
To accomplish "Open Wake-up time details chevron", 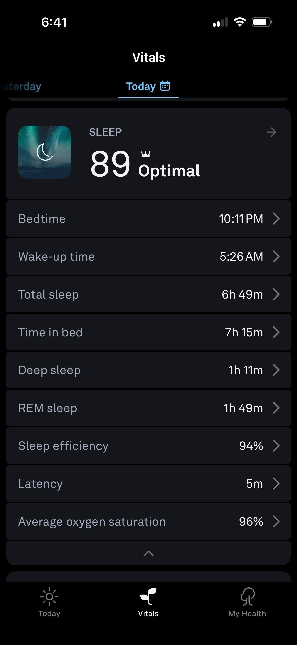I will [276, 256].
